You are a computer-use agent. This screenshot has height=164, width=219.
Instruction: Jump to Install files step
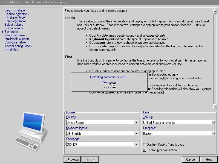(11, 49)
